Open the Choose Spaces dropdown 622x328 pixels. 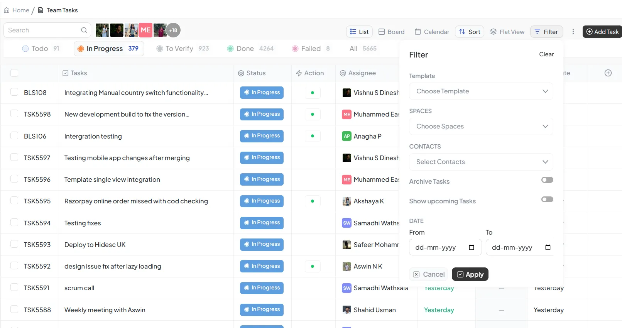tap(481, 127)
